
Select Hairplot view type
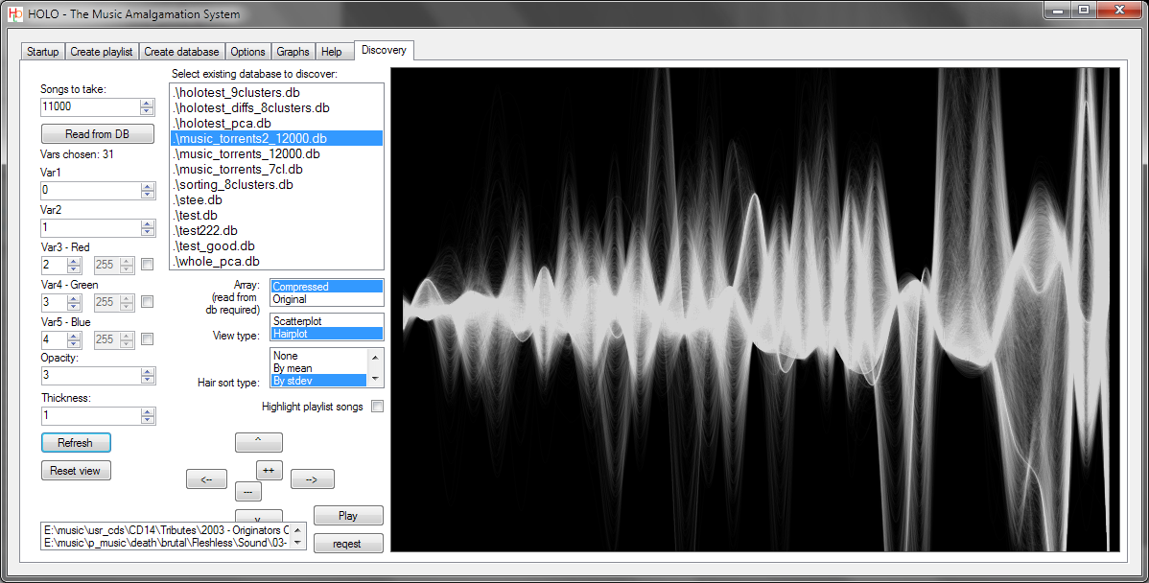(x=327, y=334)
